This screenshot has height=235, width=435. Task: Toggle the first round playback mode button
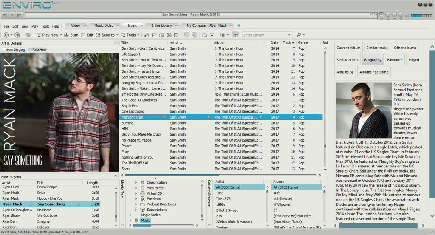coord(381,14)
